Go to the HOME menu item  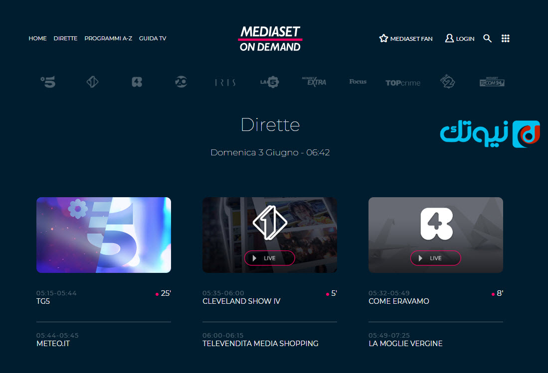tap(38, 38)
